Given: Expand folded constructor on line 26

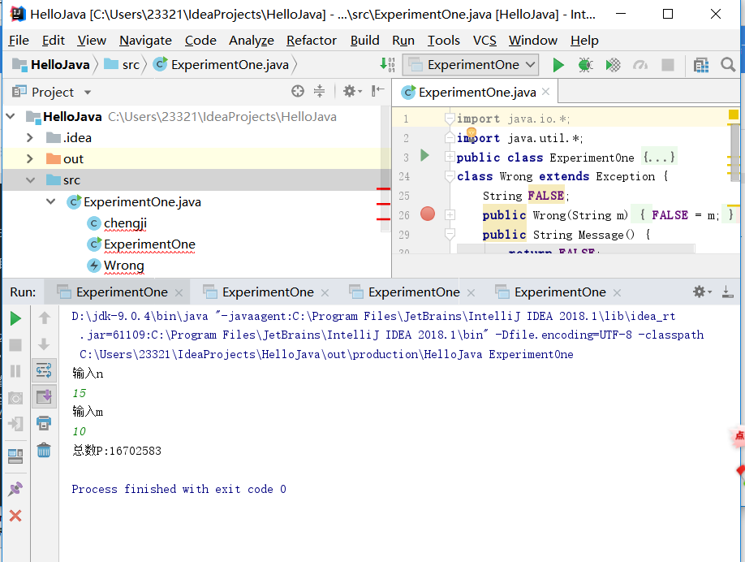Looking at the screenshot, I should [x=450, y=215].
